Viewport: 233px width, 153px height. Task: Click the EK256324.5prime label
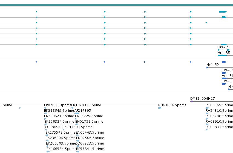click(x=59, y=122)
